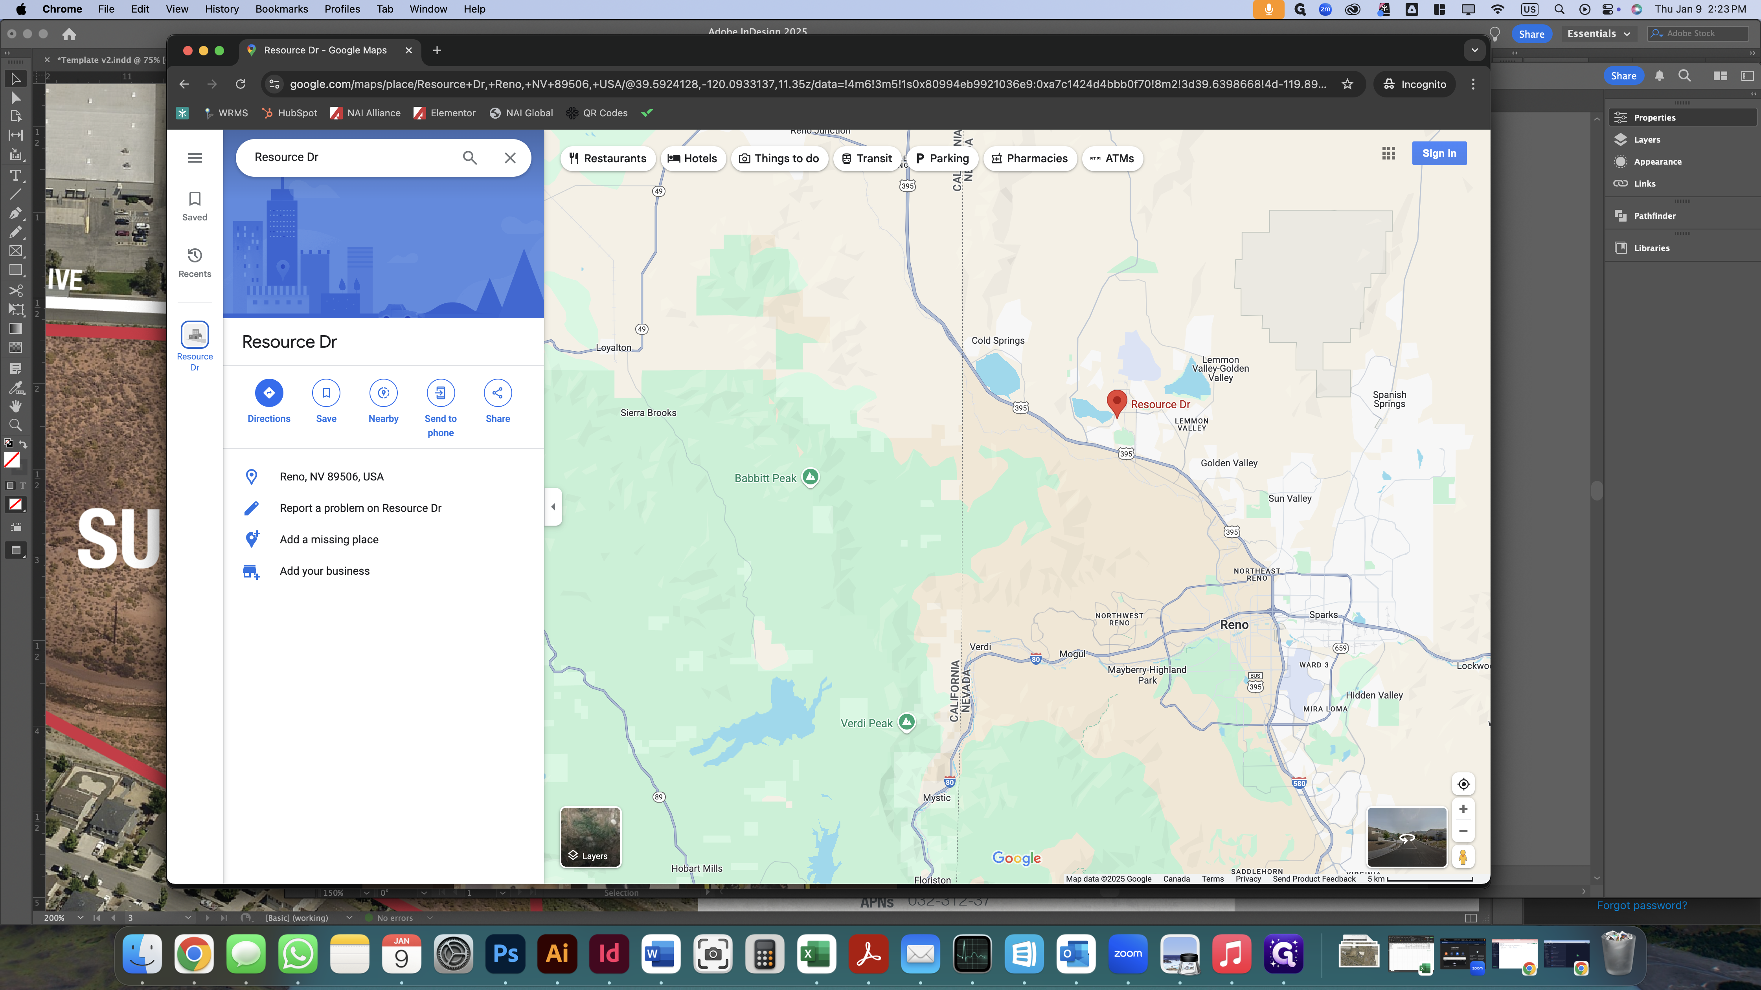Bookmark this page with the star icon

(1347, 84)
